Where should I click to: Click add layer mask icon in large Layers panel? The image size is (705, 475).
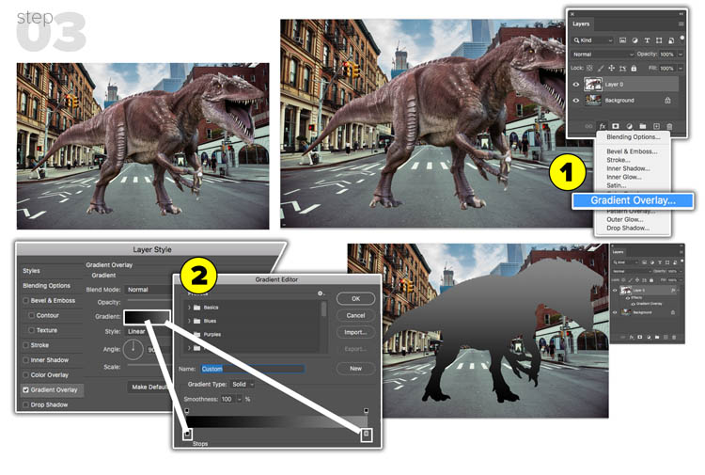click(616, 126)
